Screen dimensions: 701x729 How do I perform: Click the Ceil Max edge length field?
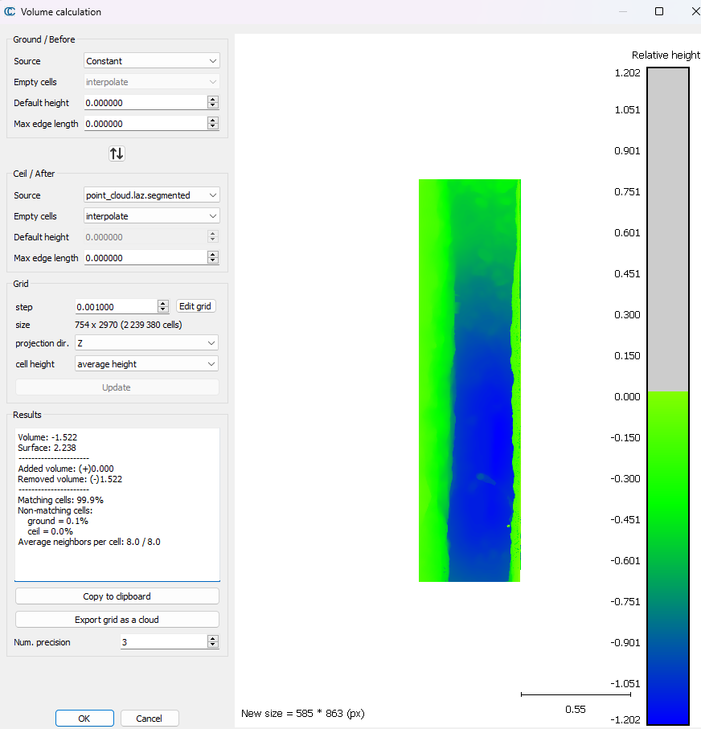(145, 258)
